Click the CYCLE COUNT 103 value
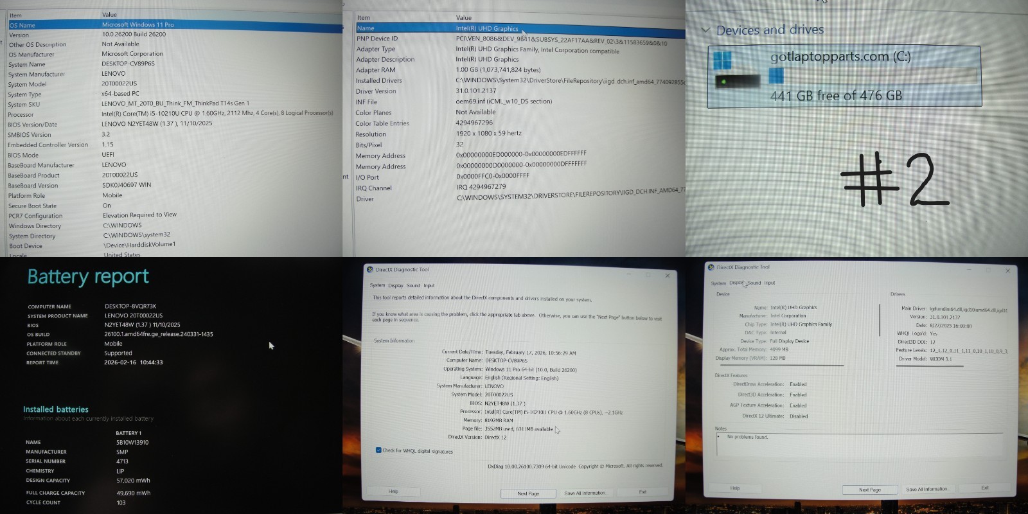 [121, 503]
